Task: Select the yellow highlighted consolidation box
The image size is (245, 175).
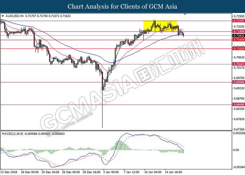Action: coord(160,26)
